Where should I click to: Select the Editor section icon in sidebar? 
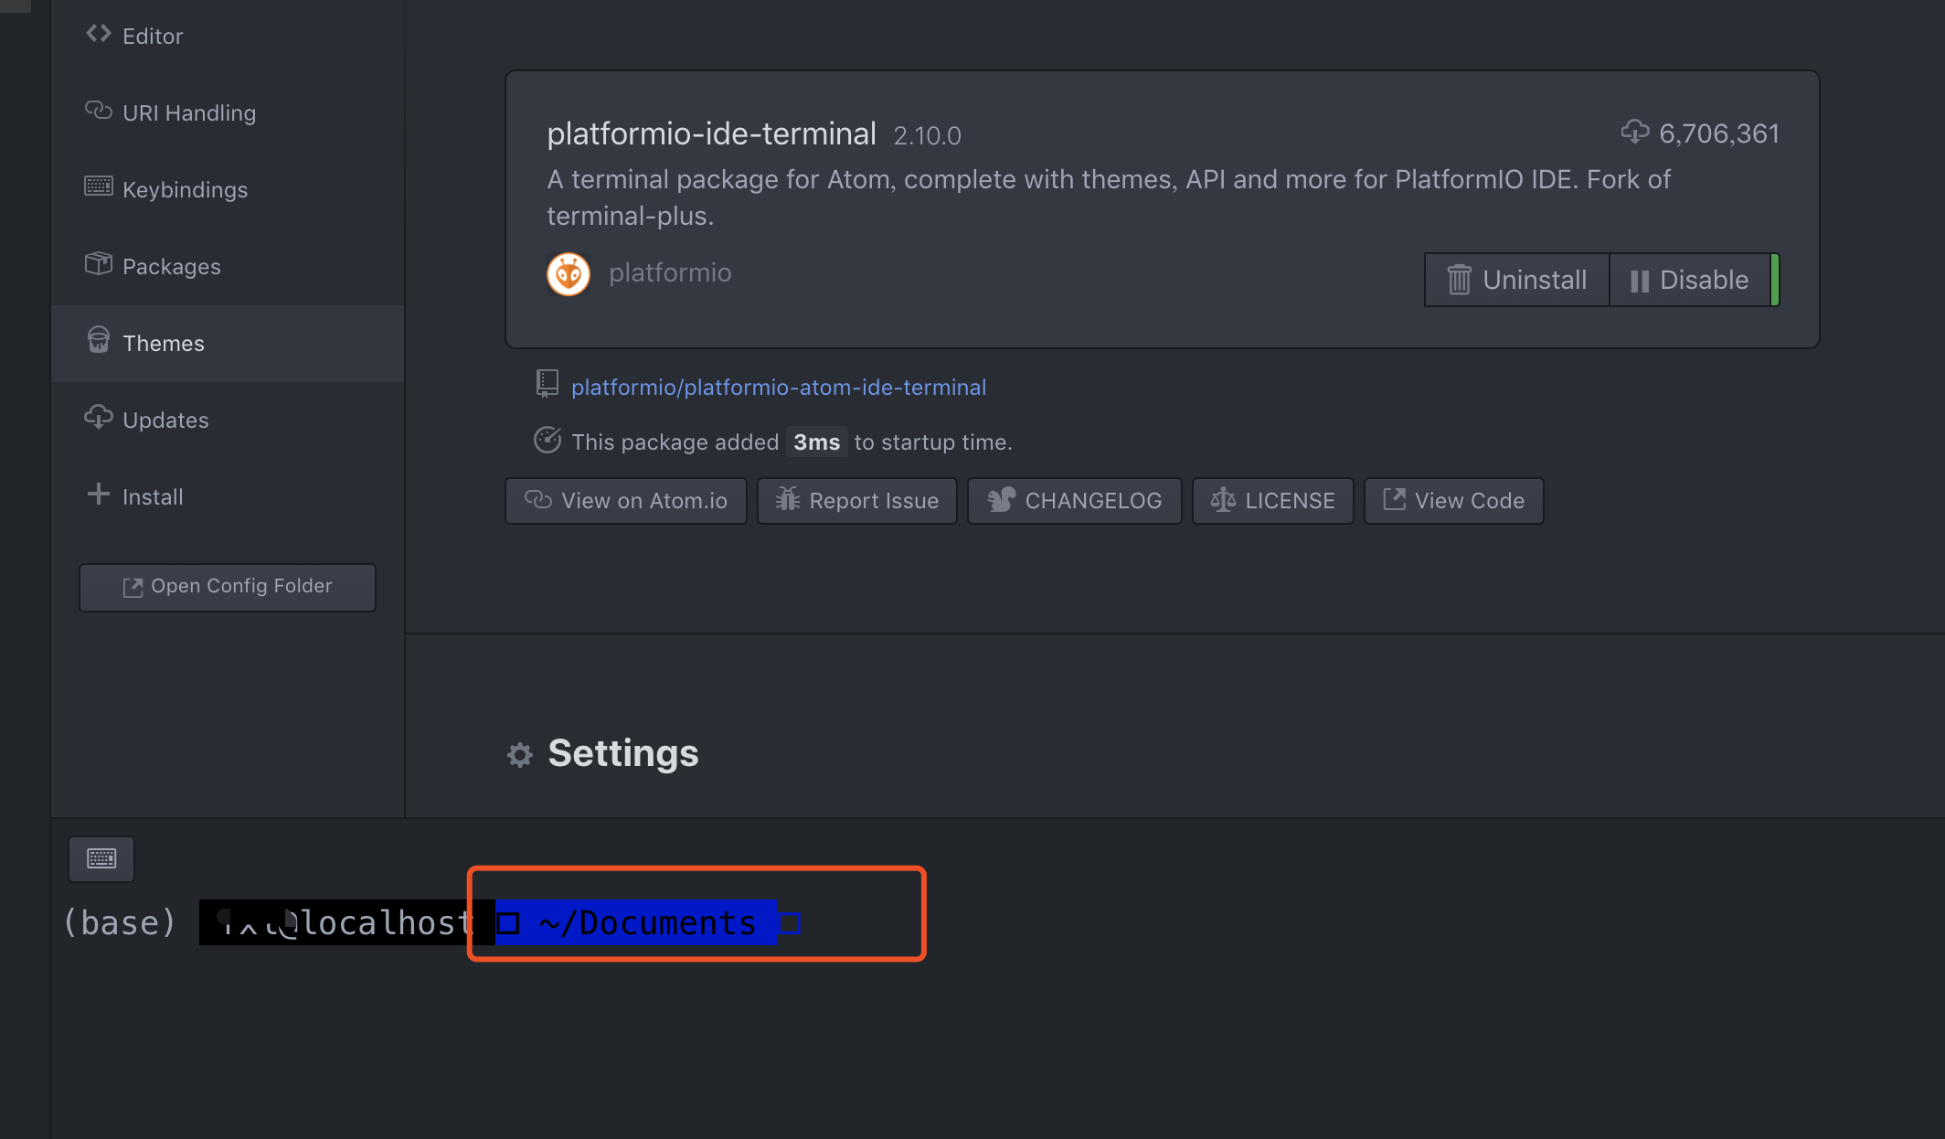point(99,34)
